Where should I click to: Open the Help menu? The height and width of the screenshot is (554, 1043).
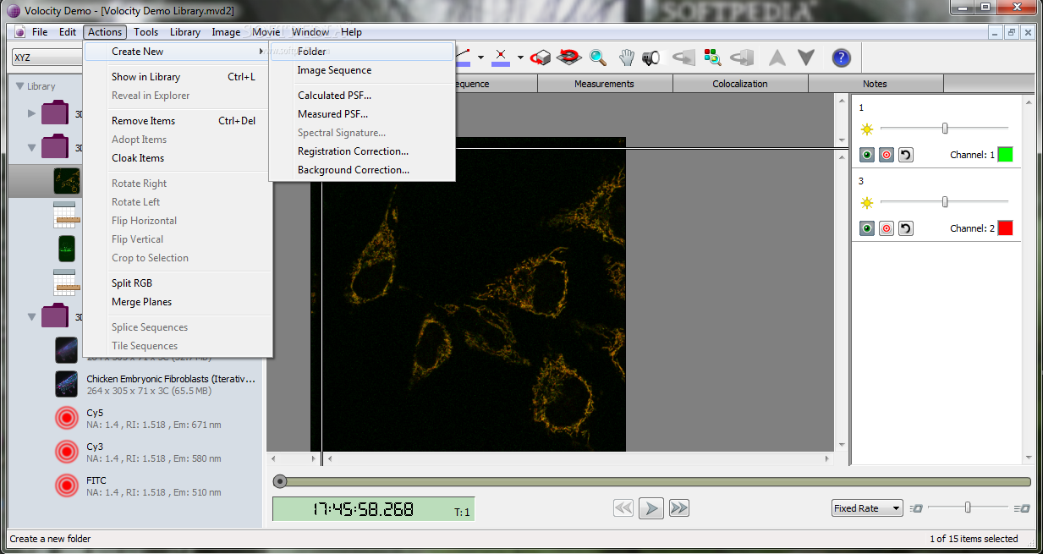tap(351, 32)
